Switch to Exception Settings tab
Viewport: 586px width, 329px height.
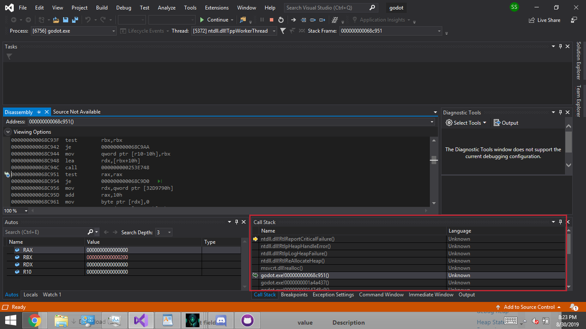[333, 295]
